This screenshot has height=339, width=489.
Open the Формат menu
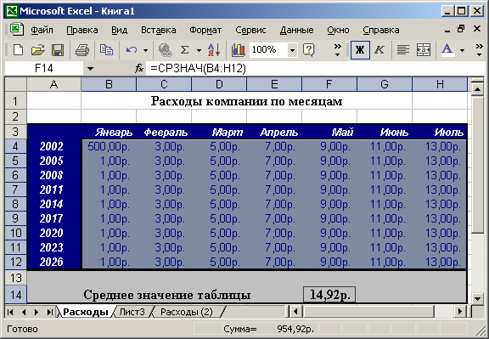point(205,31)
